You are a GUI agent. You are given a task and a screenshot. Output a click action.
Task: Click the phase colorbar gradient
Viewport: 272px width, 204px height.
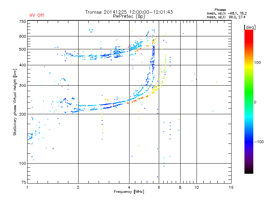(249, 102)
